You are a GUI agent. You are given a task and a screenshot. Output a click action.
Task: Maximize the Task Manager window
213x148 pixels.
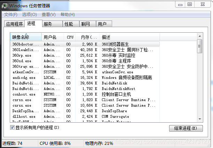pyautogui.click(x=190, y=5)
